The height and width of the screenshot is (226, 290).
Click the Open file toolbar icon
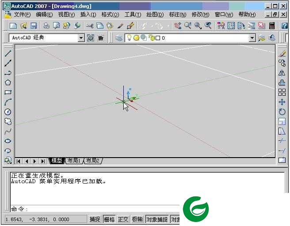[x=24, y=26]
